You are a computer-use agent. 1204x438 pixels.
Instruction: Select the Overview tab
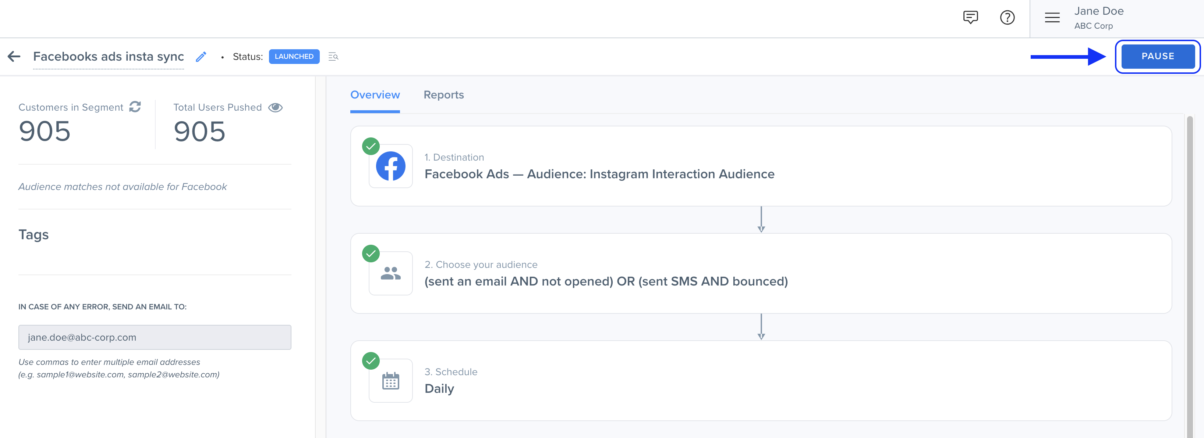click(375, 95)
